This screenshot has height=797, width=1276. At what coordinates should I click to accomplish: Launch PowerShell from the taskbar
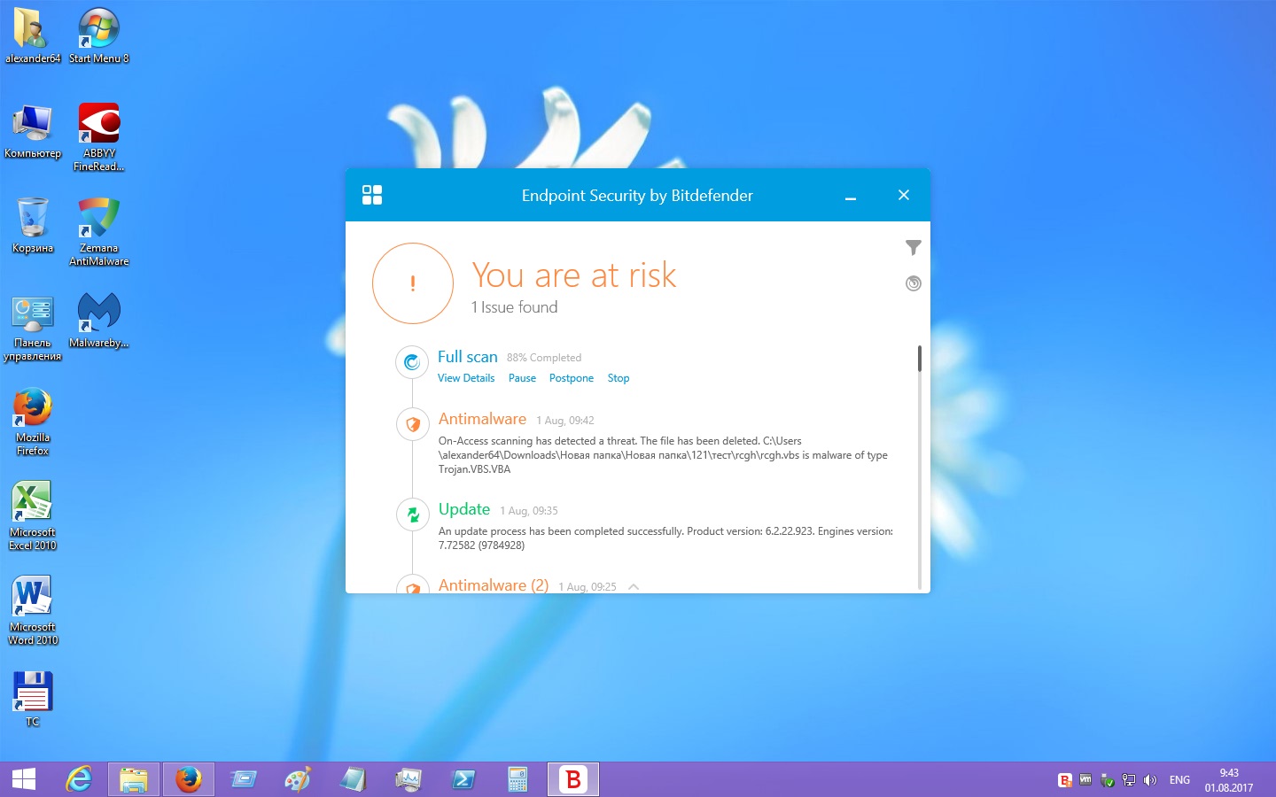463,779
